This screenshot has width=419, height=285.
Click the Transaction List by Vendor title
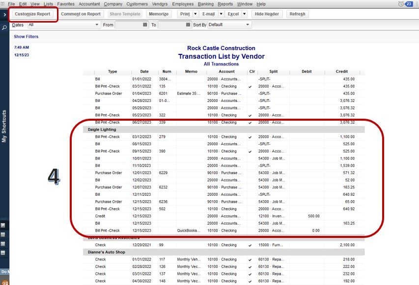(x=221, y=56)
